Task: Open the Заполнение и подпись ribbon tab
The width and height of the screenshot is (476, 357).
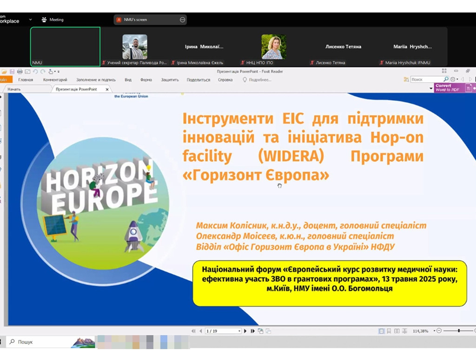Action: (96, 80)
